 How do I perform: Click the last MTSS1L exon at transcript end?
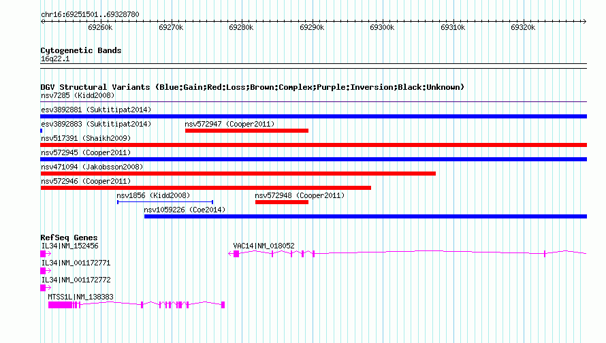tap(223, 305)
